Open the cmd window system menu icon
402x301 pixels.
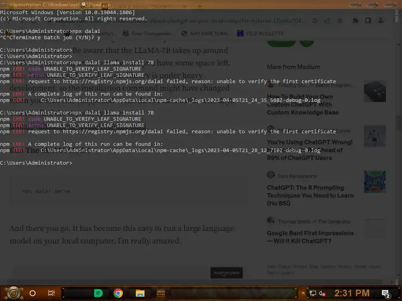[x=4, y=4]
